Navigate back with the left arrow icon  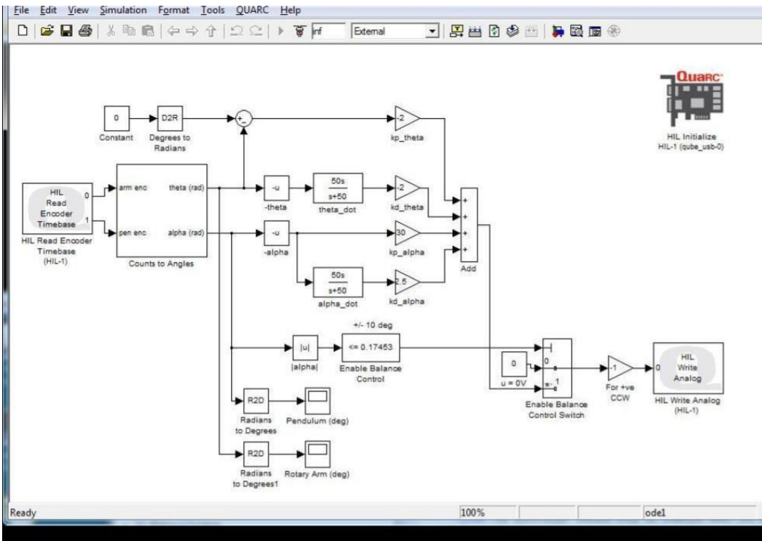click(x=173, y=31)
